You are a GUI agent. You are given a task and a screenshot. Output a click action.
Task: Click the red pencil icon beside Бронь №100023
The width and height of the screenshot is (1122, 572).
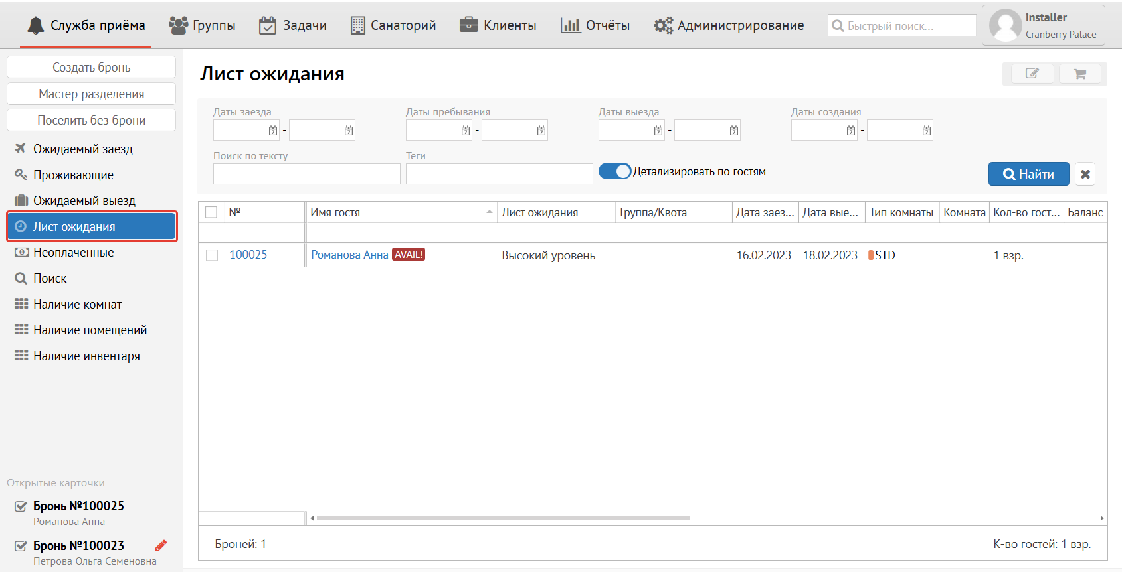click(161, 545)
